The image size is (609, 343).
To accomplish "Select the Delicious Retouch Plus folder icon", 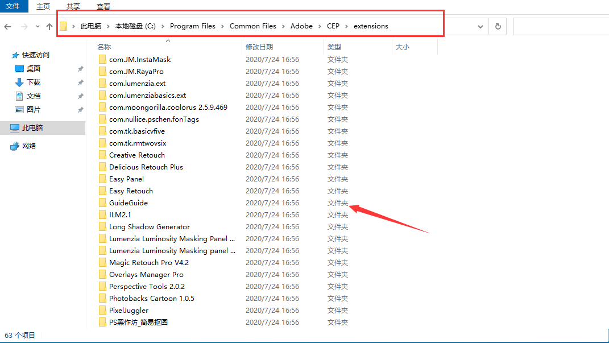I will point(102,167).
